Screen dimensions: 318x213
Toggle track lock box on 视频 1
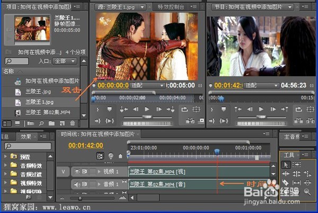coord(92,172)
